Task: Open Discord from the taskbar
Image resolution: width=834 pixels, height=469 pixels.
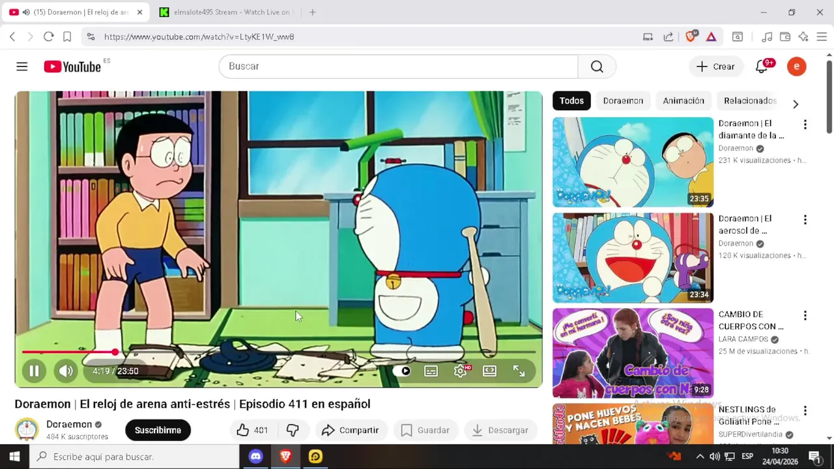Action: (x=255, y=457)
